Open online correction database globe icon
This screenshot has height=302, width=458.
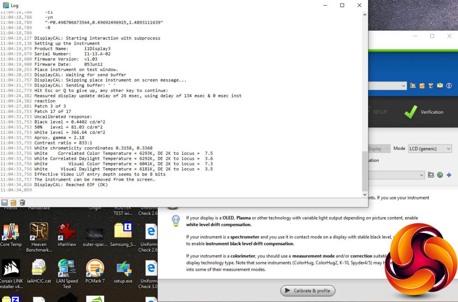coord(440,175)
